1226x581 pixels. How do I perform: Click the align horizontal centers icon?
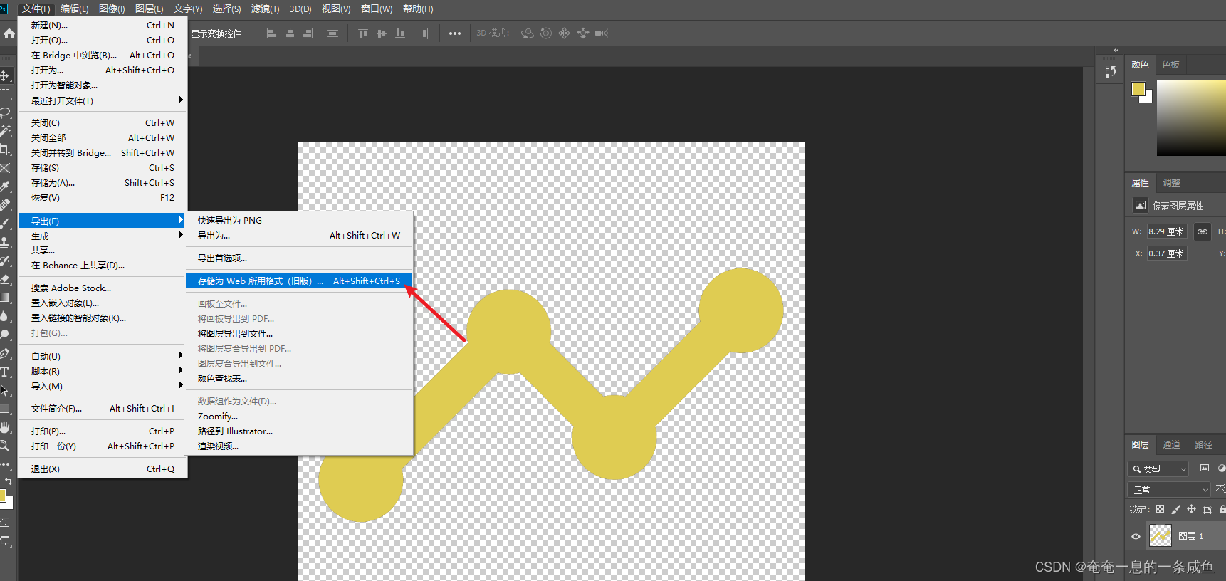pos(290,33)
